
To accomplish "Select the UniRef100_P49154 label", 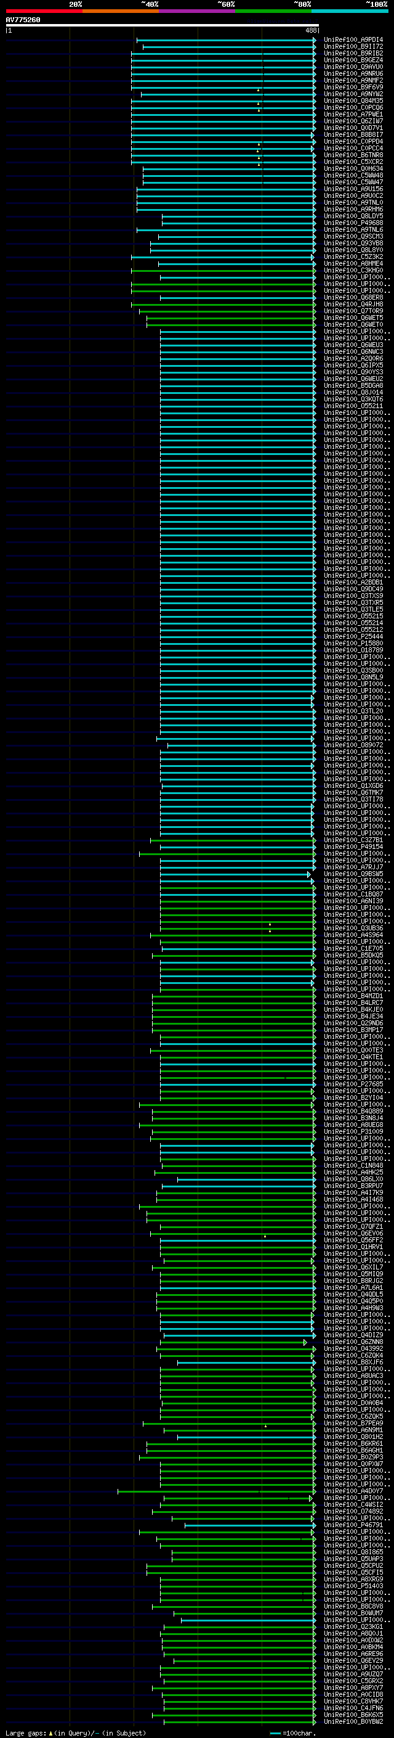I will point(353,846).
